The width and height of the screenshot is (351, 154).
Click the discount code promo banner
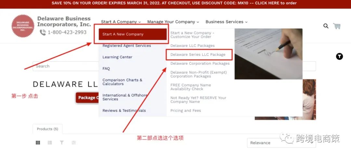[x=174, y=3]
